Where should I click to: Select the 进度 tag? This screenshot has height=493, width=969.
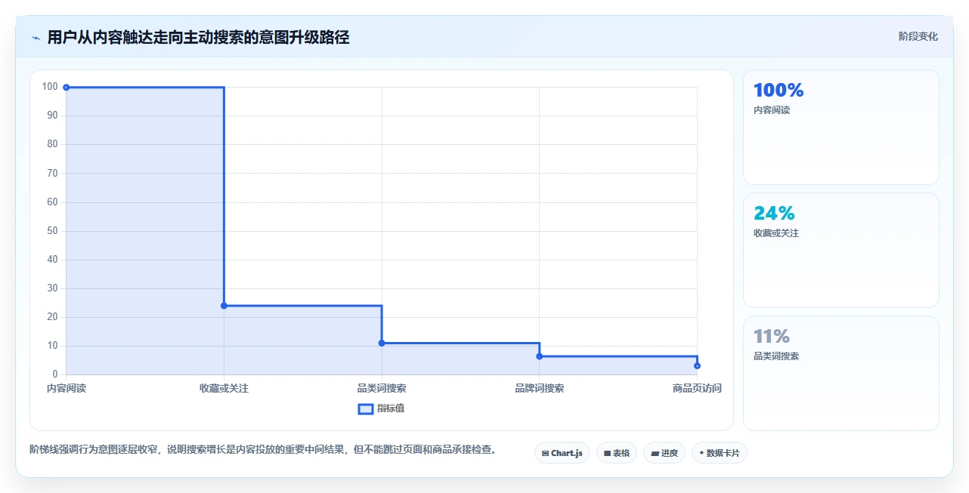point(664,453)
